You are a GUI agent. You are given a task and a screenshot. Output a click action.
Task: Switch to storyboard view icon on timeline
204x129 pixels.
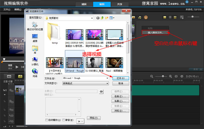9,77
